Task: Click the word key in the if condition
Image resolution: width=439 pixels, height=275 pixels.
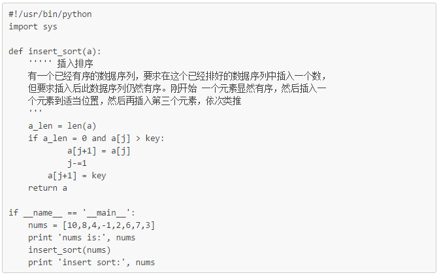Action: (153, 138)
